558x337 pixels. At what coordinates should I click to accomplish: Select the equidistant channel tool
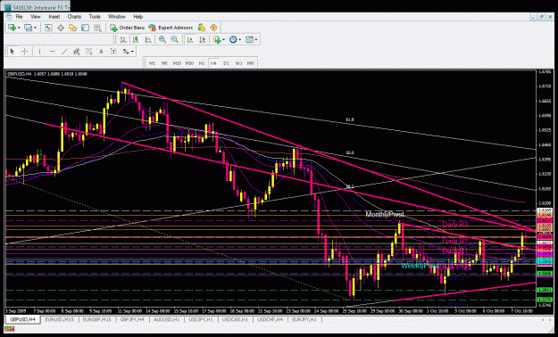76,52
